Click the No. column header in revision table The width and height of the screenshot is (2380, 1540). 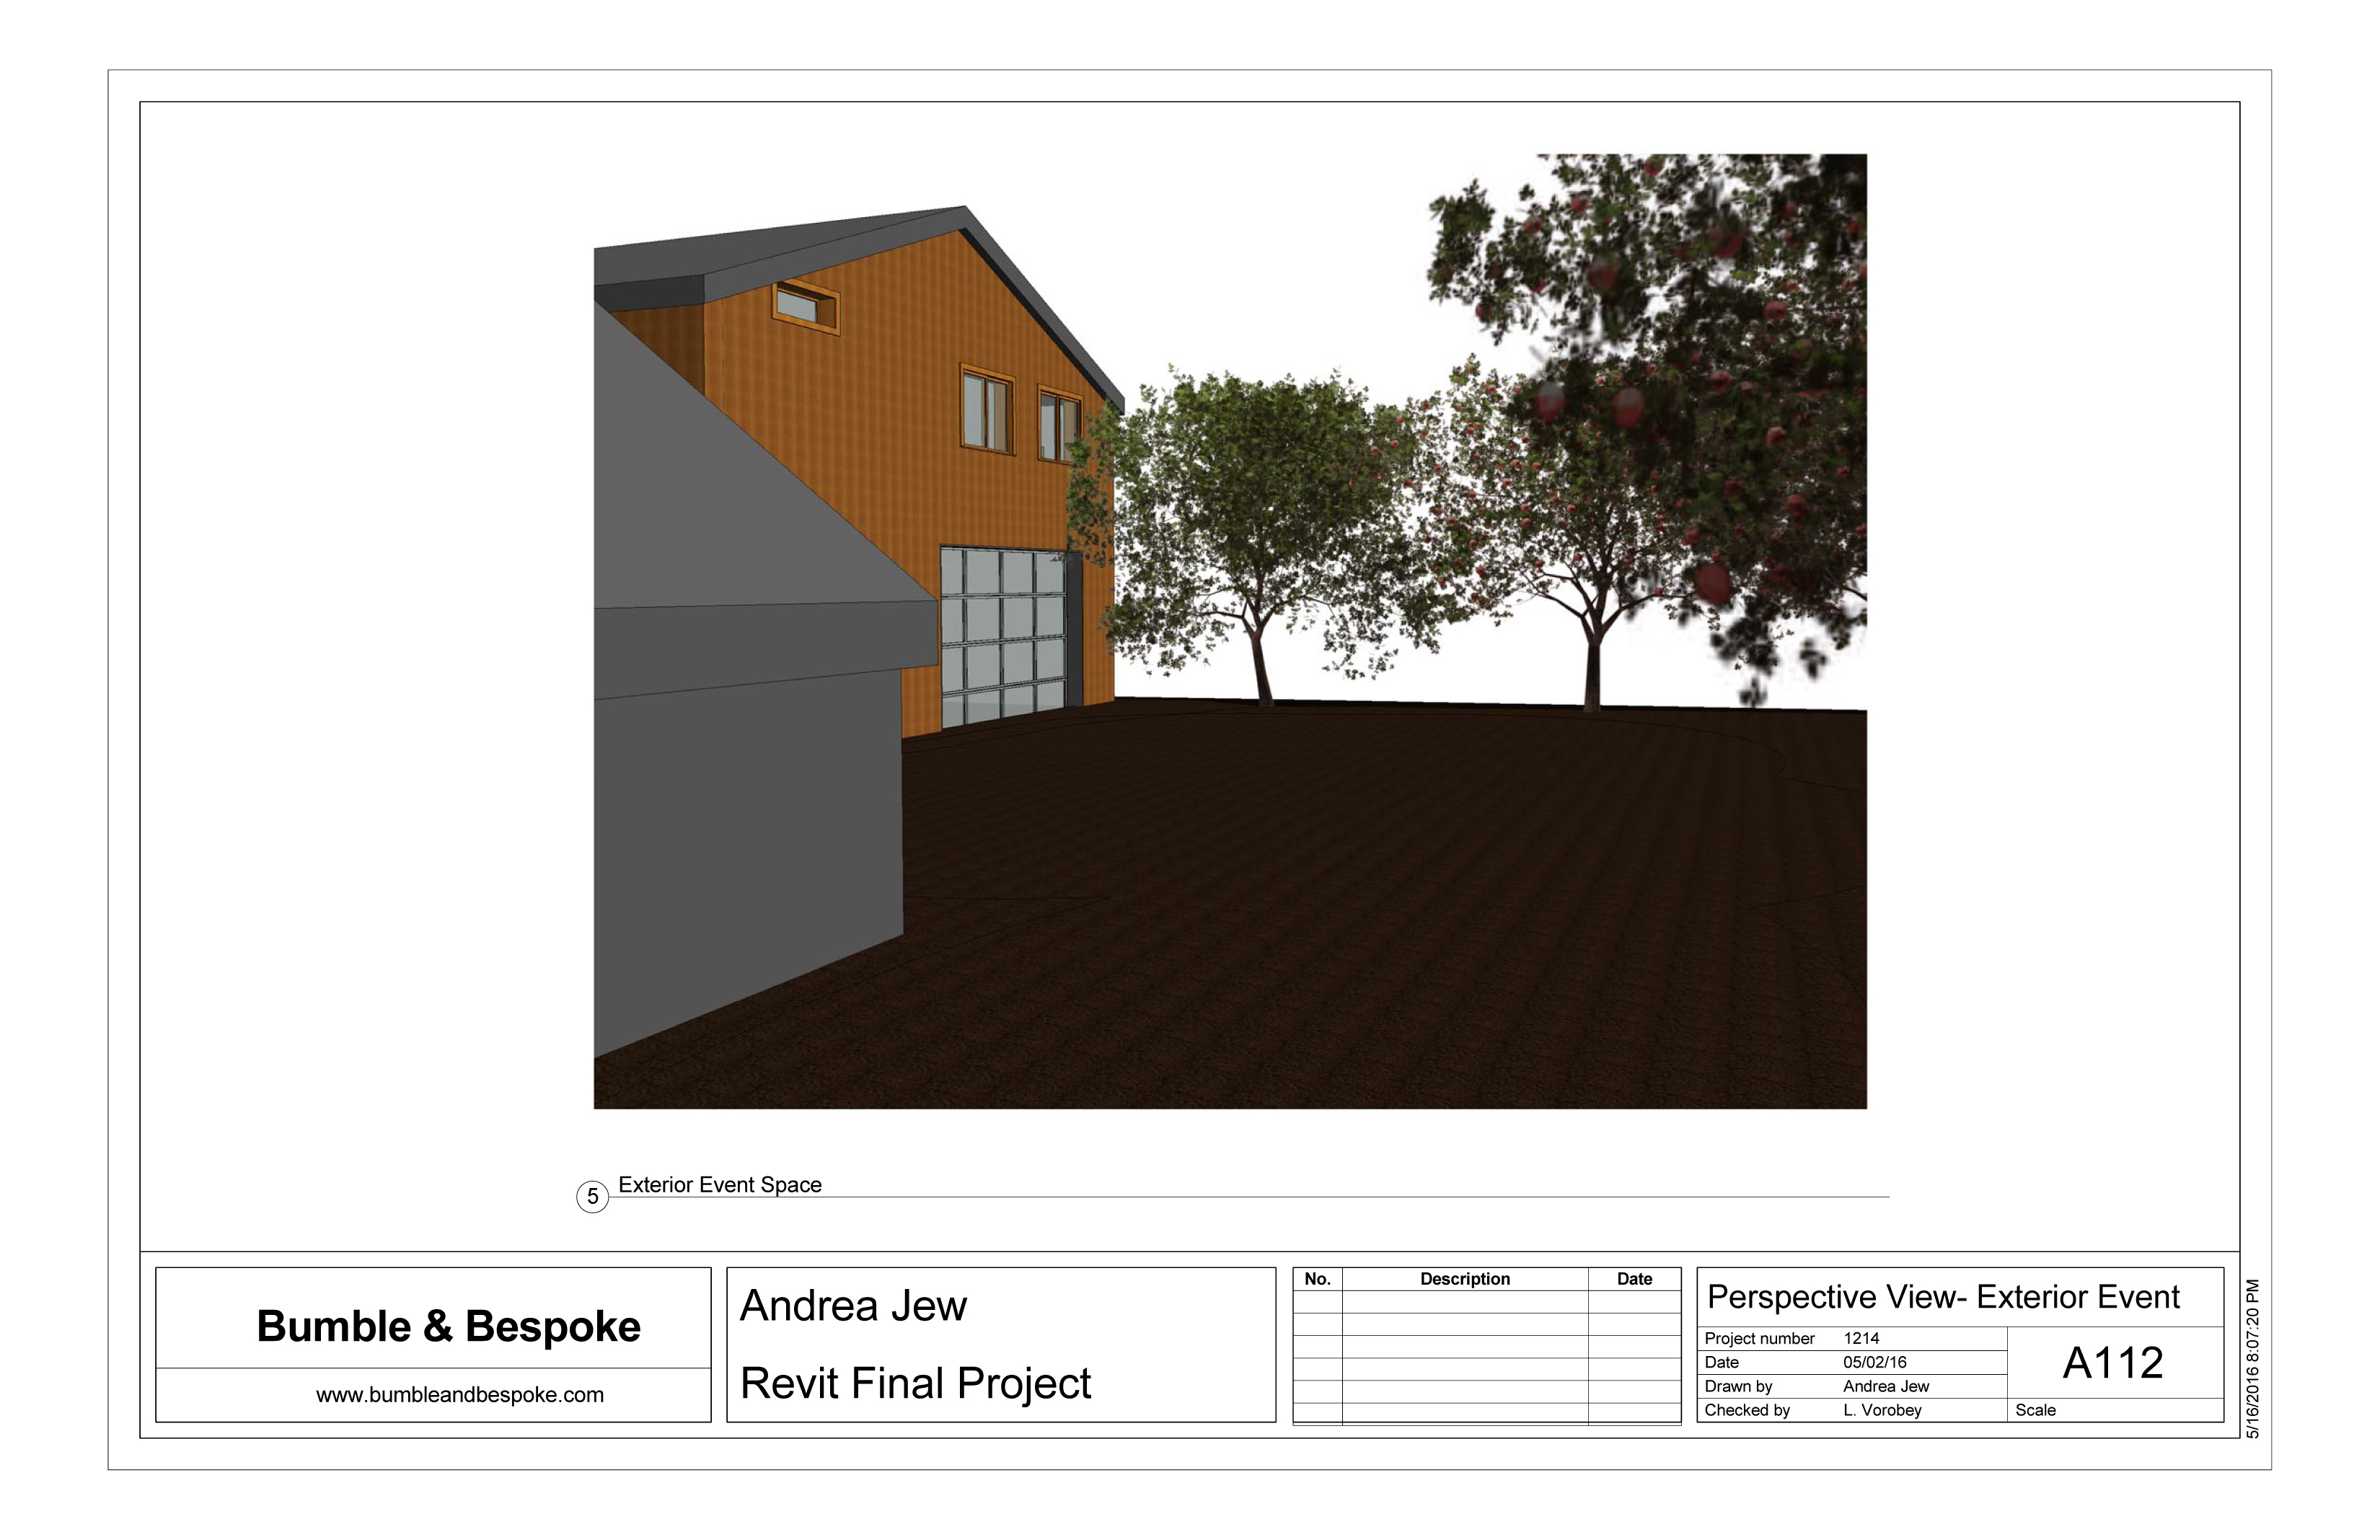(1316, 1279)
